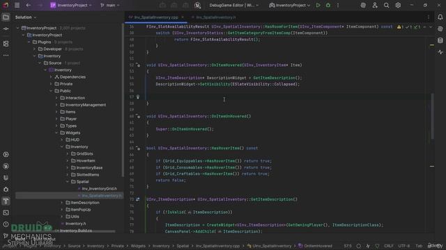Image resolution: width=446 pixels, height=250 pixels.
Task: Open the Unreal Engine tool window in the sidebar
Action: (x=6, y=166)
